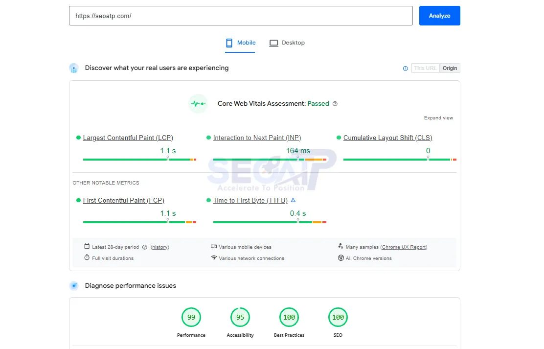Click the experimental flask icon beside TTFB
This screenshot has height=349, width=544.
pos(293,200)
